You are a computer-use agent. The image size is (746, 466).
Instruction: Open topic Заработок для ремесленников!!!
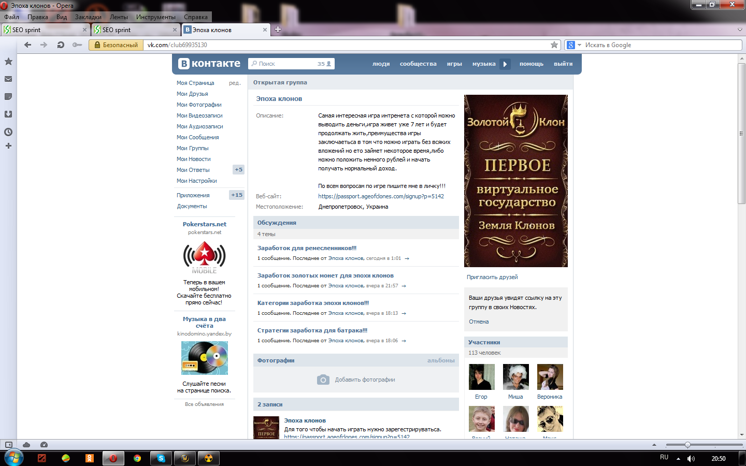pos(307,248)
